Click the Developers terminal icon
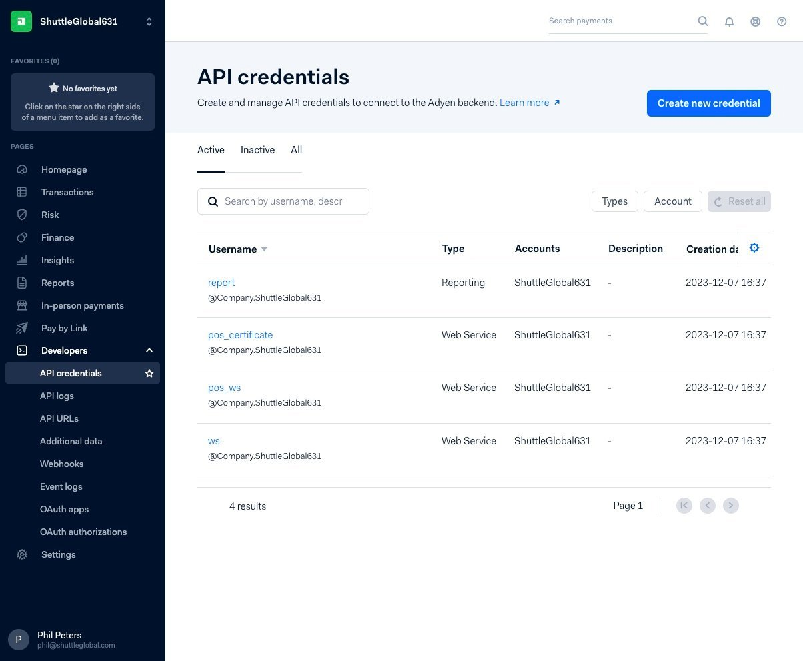Image resolution: width=803 pixels, height=661 pixels. [x=22, y=350]
